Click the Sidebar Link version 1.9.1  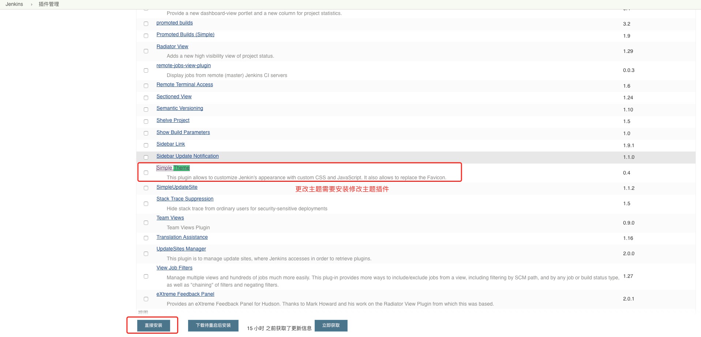[629, 145]
